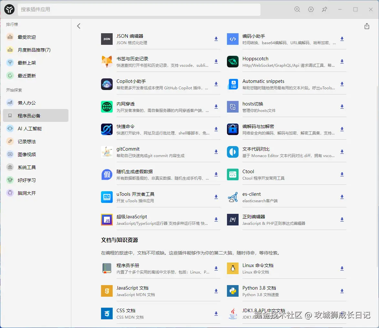Download the JavaScript 文档 plugin
Image resolution: width=379 pixels, height=328 pixels.
216,291
